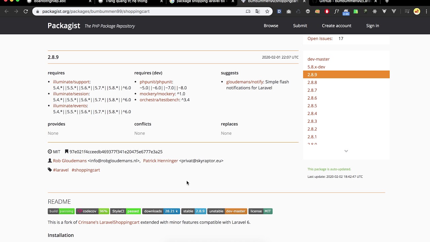
Task: Open the illuminate/session package link
Action: [71, 94]
